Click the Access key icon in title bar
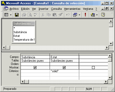 click(x=4, y=3)
